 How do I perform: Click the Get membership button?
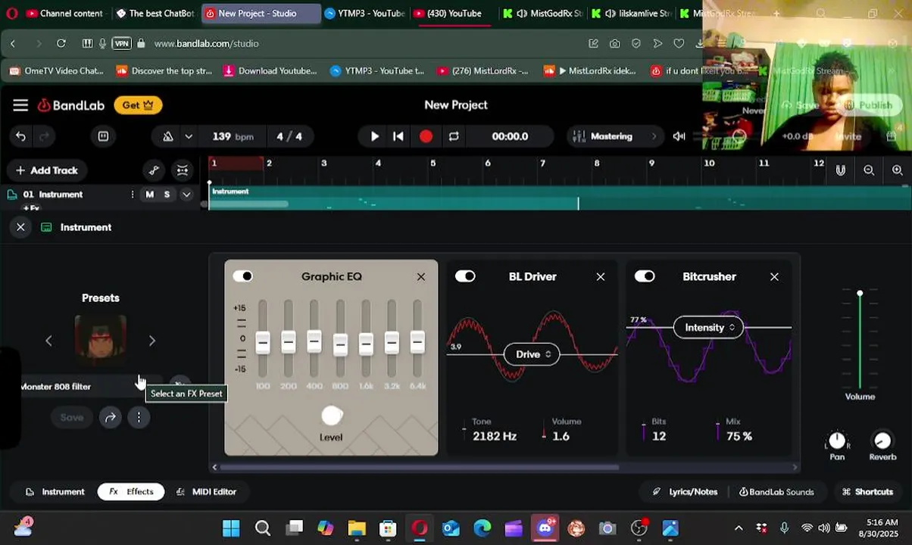point(139,105)
